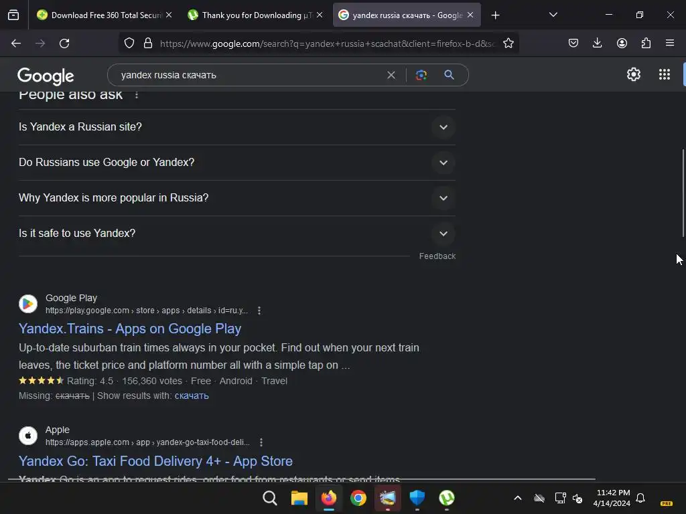The height and width of the screenshot is (514, 686).
Task: Open the Google apps grid
Action: (x=664, y=75)
